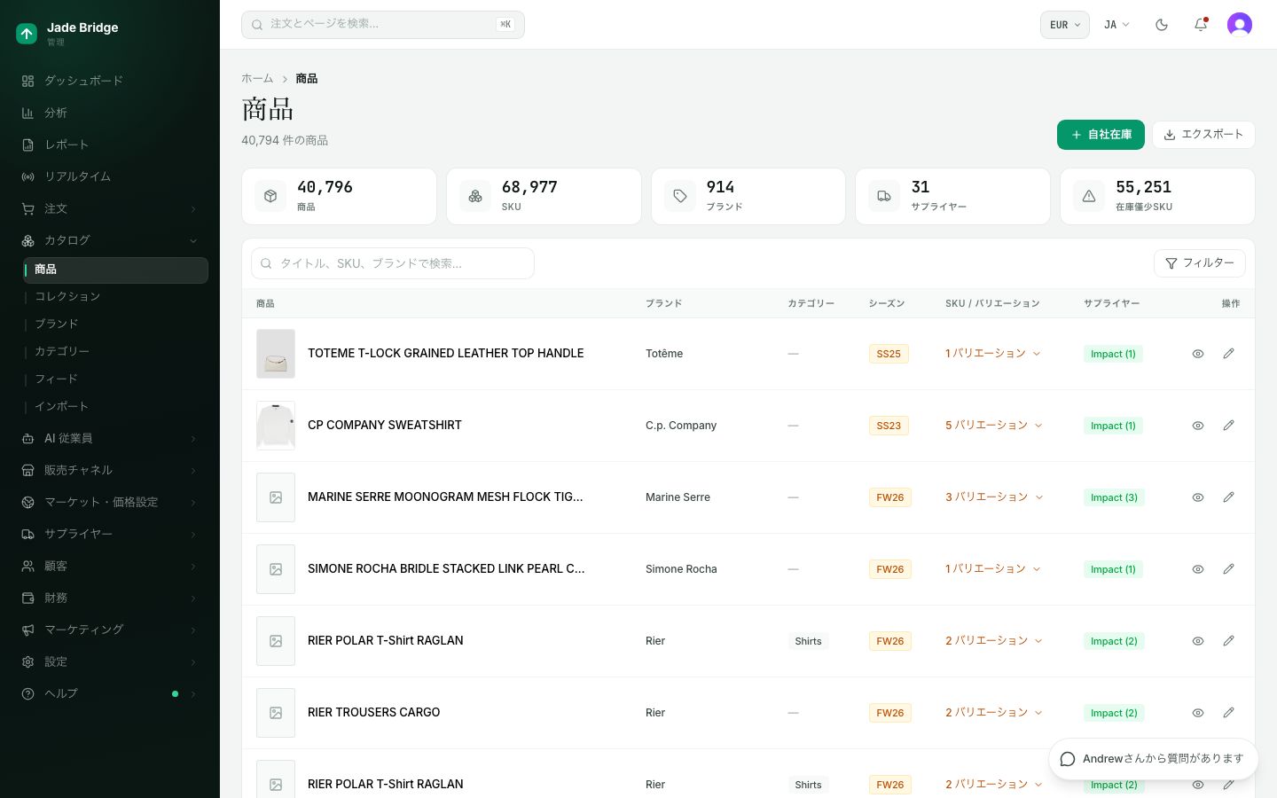Click the SKU stat card icon
The height and width of the screenshot is (798, 1277).
pos(475,196)
